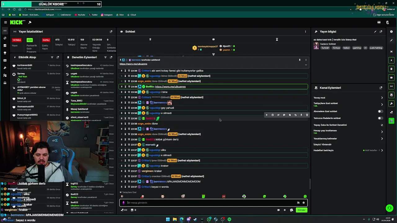Viewport: 397px width, 223px height.
Task: Filter the Denetim Eylemleri list
Action: (x=105, y=57)
